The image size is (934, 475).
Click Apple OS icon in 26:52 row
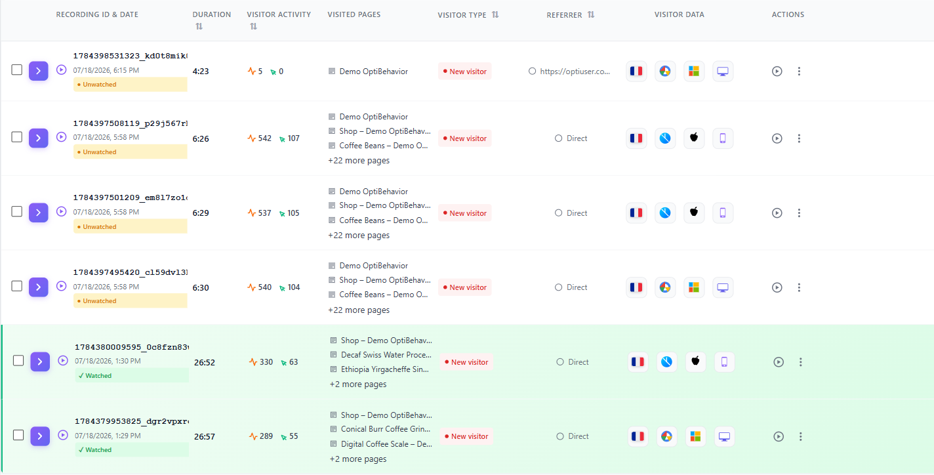click(x=695, y=362)
